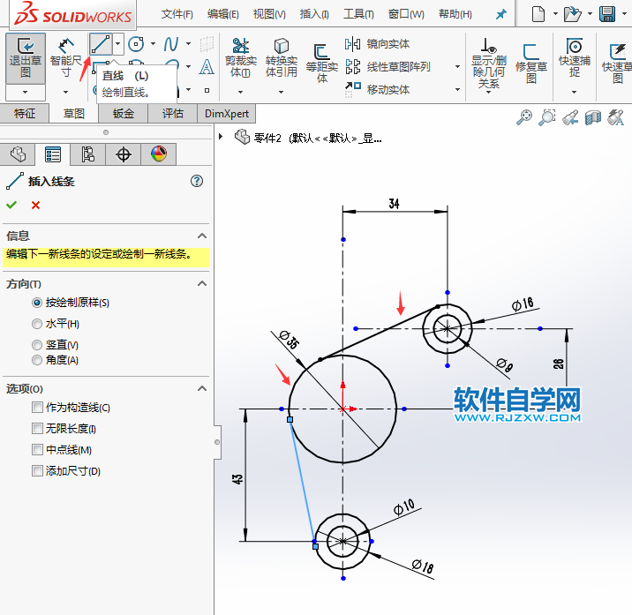Click the Zoom to Area icon

(x=547, y=117)
